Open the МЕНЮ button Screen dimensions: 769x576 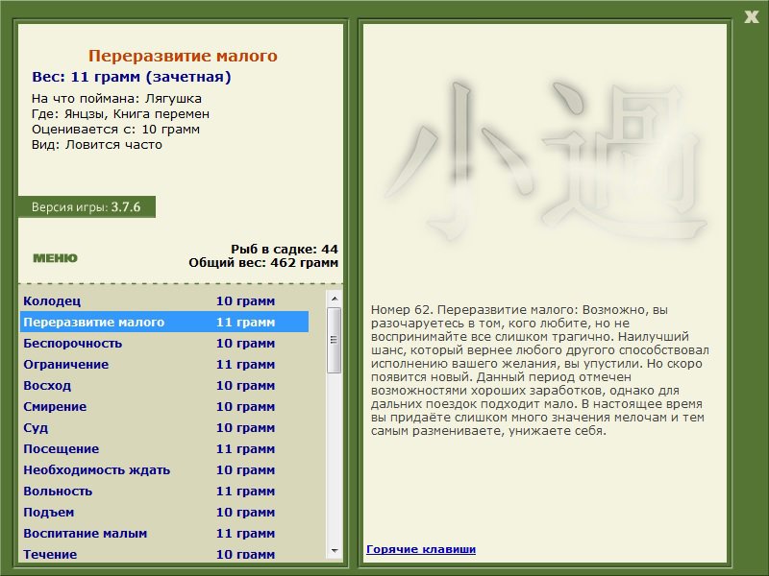[x=55, y=258]
